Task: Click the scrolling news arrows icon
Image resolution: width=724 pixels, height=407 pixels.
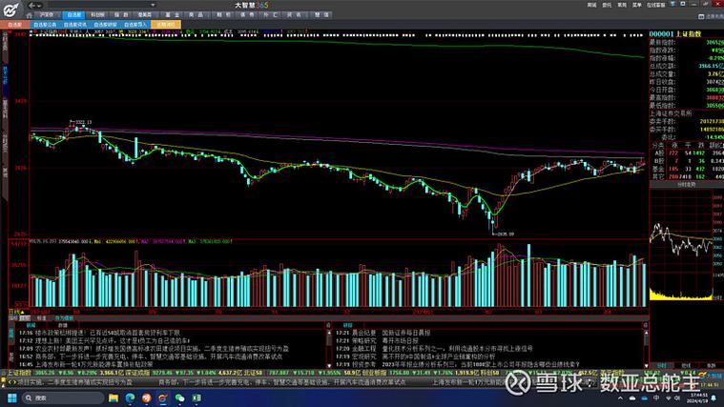Action: (12, 382)
